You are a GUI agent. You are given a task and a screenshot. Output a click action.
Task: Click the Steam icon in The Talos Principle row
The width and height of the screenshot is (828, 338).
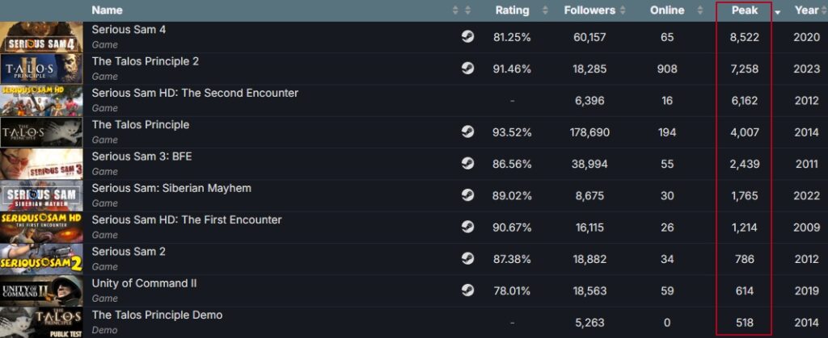467,132
